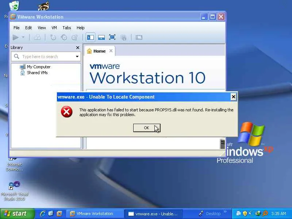Close the Unable To Locate Component dialog
This screenshot has width=292, height=219.
(x=233, y=97)
